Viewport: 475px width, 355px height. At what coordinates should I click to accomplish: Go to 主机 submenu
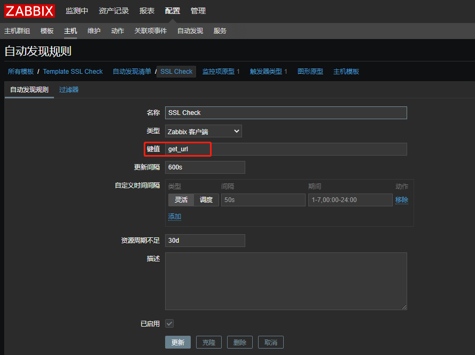point(71,31)
